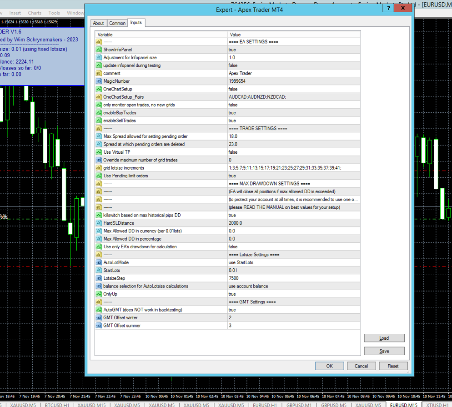This screenshot has width=452, height=407.
Task: Switch to the BTCUSD,H1 chart tab
Action: (x=57, y=404)
